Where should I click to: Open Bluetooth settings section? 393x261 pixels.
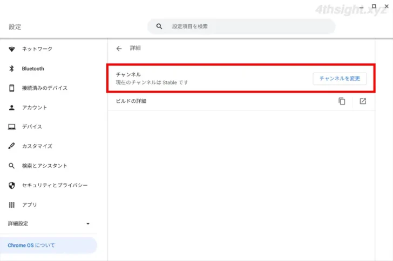click(33, 68)
